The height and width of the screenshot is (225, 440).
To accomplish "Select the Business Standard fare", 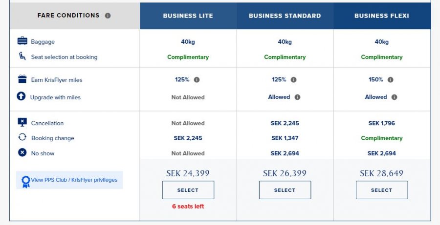I will pyautogui.click(x=285, y=190).
